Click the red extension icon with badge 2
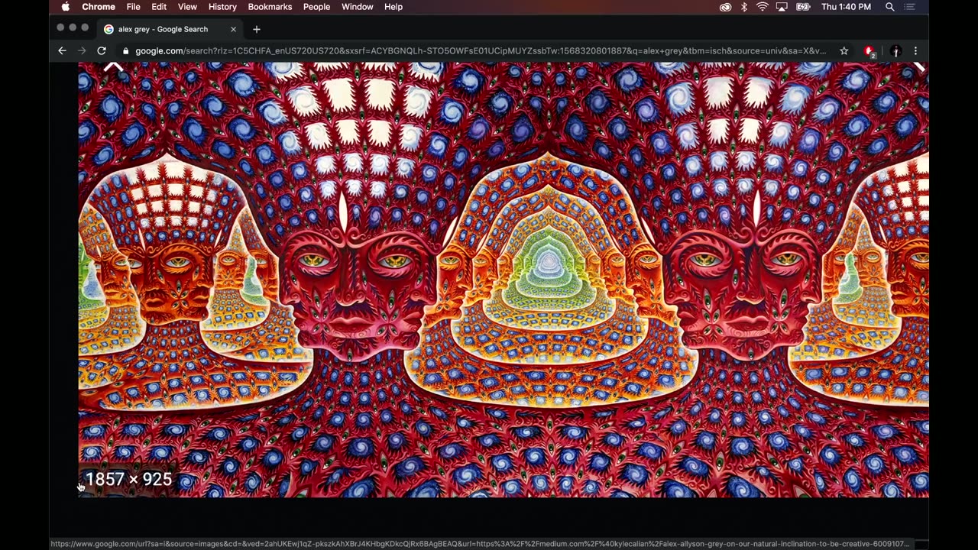 coord(870,51)
